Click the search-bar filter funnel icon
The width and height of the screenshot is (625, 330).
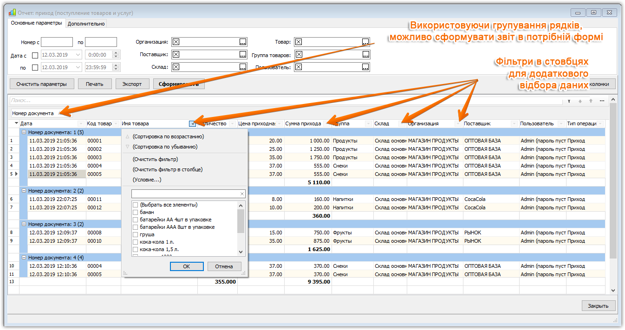coord(569,100)
